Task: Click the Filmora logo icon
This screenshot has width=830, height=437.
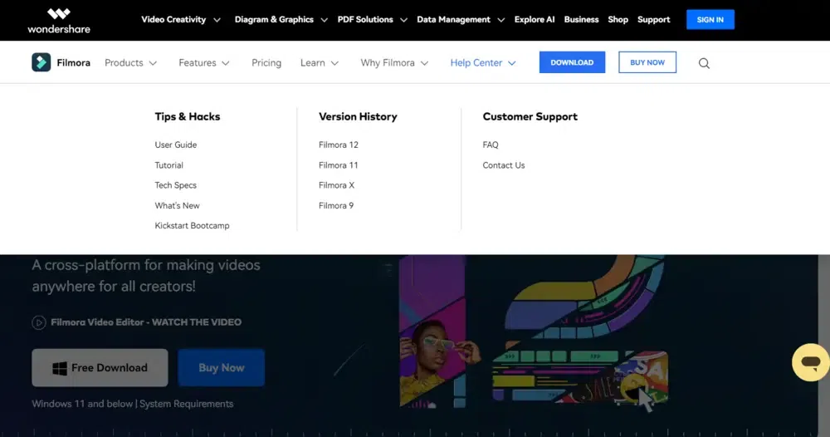Action: (x=41, y=62)
